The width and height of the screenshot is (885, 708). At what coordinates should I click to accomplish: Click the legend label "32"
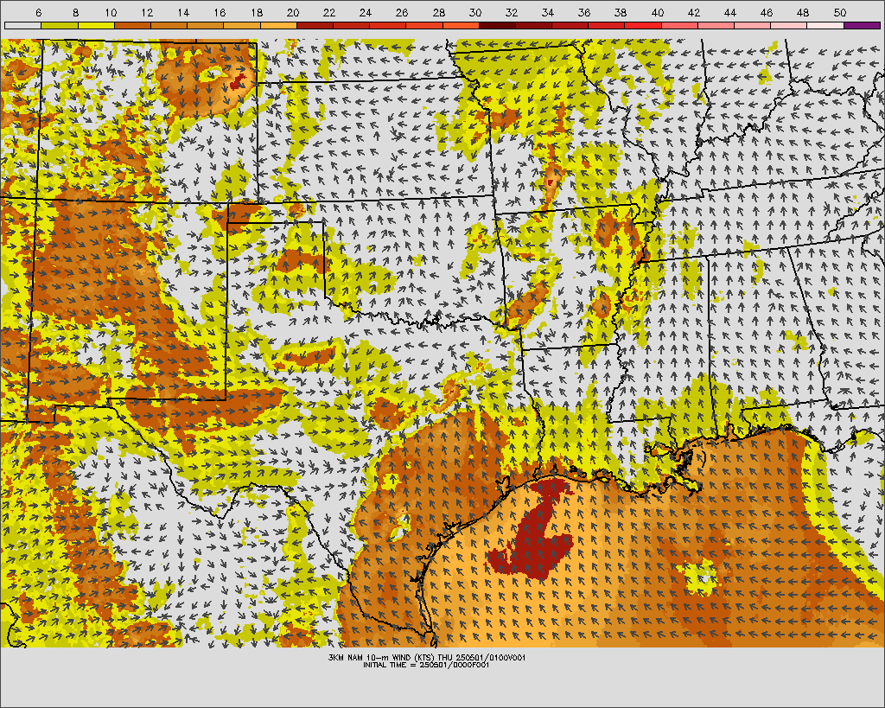coord(512,12)
